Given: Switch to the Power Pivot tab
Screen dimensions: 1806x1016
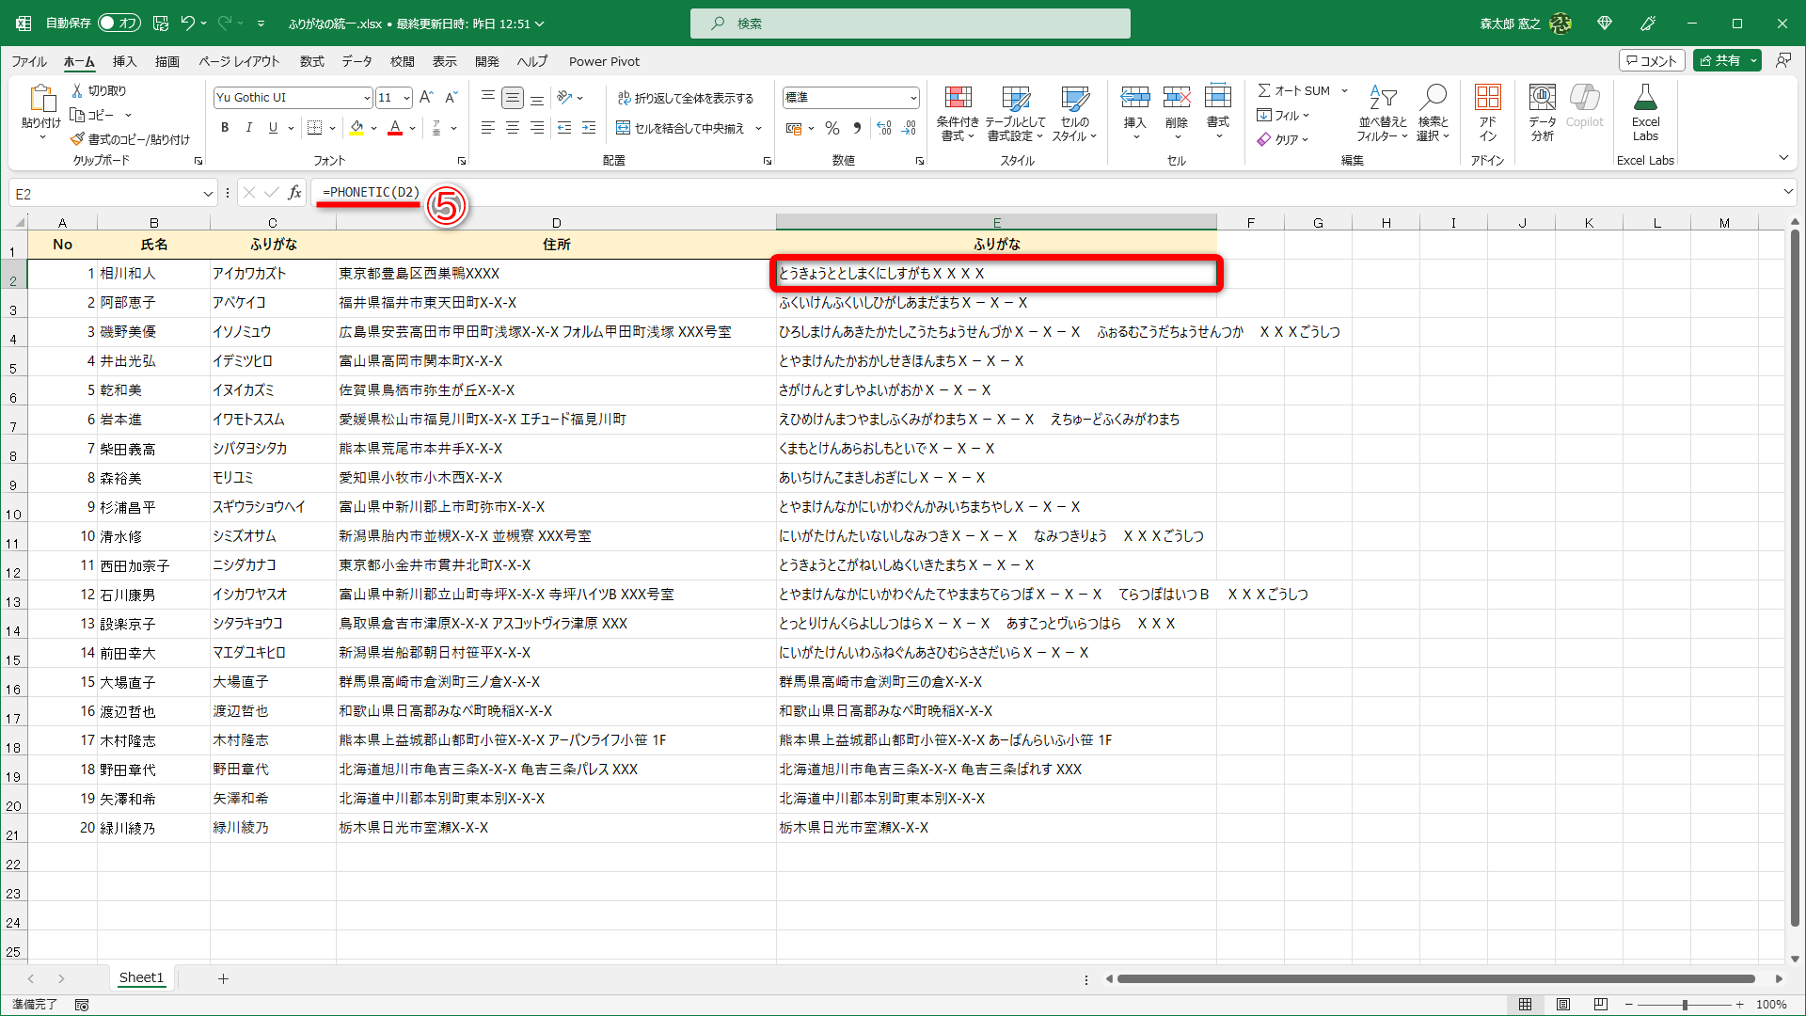Looking at the screenshot, I should point(604,61).
